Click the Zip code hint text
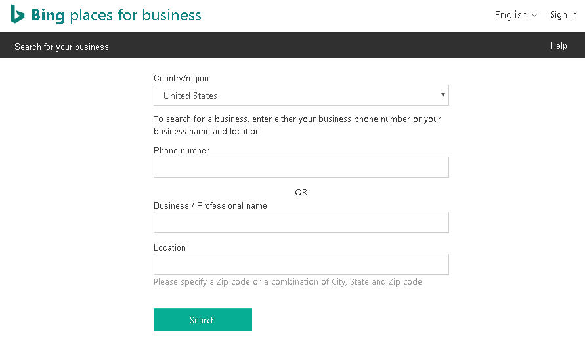The width and height of the screenshot is (585, 341). click(x=288, y=282)
